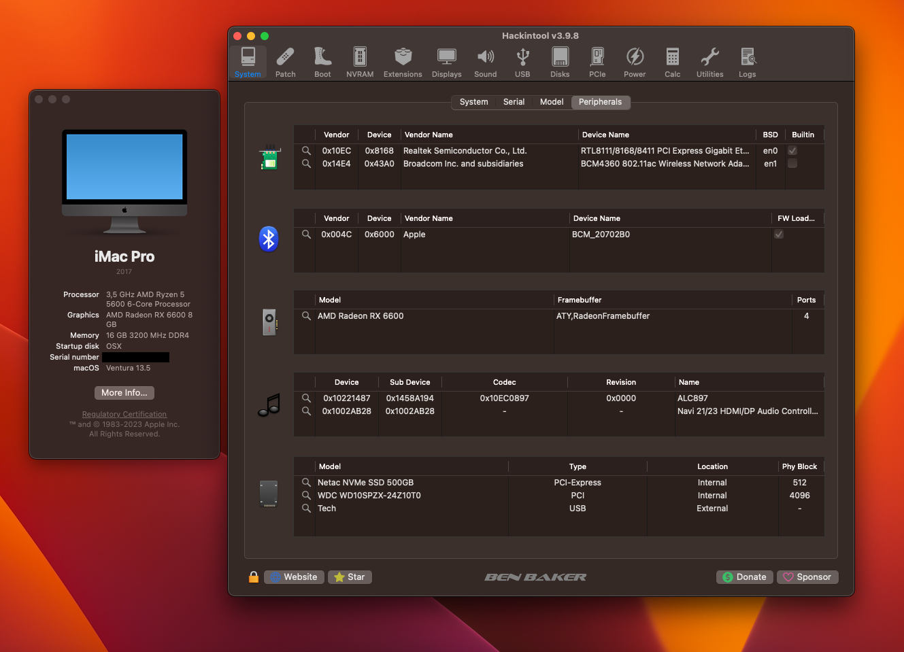Open the PCIe section

click(597, 63)
